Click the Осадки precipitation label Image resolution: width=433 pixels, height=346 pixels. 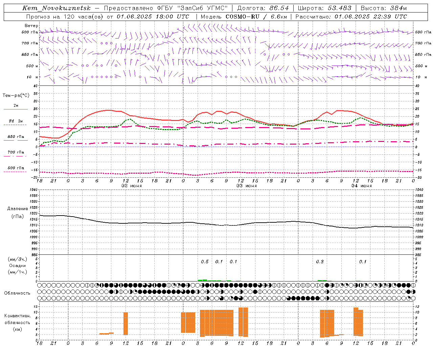click(x=18, y=266)
